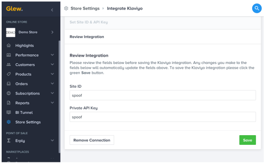The width and height of the screenshot is (264, 163).
Task: Click the POINT OF SALE section label
Action: click(17, 133)
